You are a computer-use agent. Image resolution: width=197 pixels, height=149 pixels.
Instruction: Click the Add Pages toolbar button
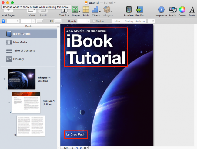[8, 12]
